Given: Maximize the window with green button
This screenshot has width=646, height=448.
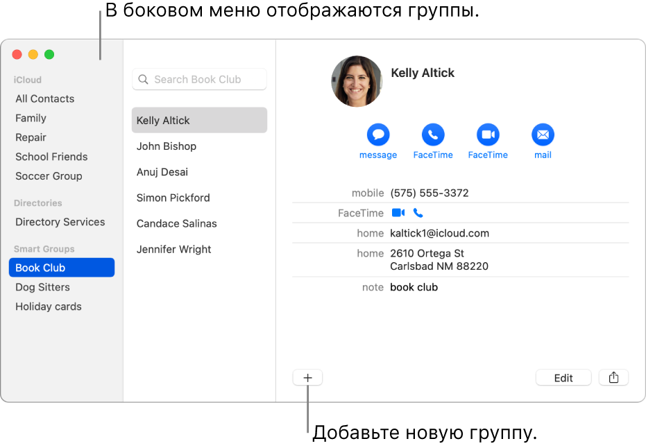Looking at the screenshot, I should [49, 54].
